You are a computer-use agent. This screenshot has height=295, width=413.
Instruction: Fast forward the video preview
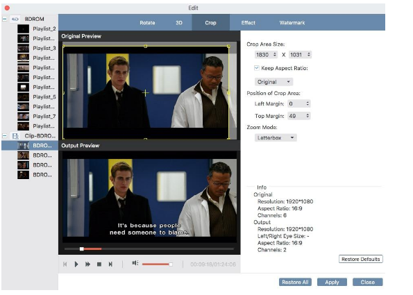87,264
